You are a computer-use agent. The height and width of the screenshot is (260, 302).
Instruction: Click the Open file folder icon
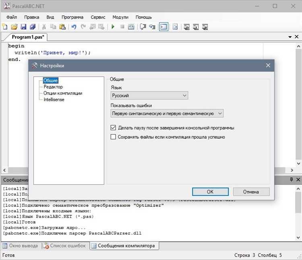[14, 27]
